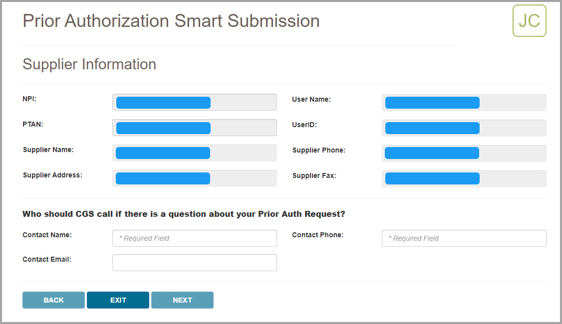Screen dimensions: 562x324
Task: Proceed with the NEXT button
Action: point(182,300)
